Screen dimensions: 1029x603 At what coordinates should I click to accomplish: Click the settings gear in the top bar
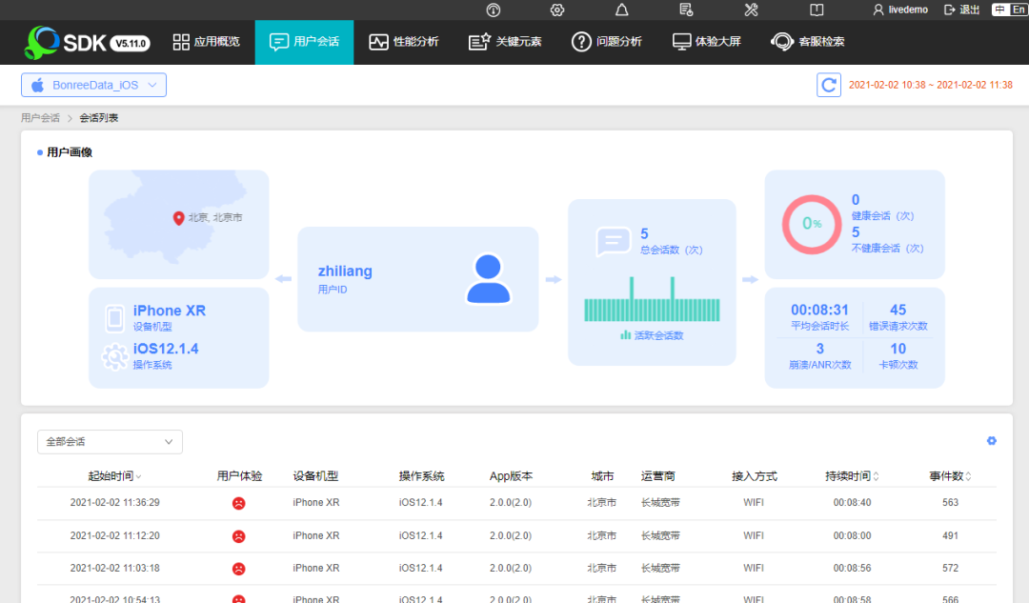click(556, 10)
